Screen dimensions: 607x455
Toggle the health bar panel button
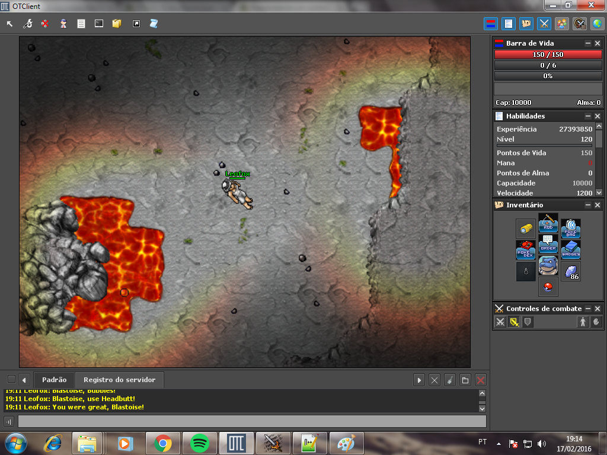click(x=490, y=24)
